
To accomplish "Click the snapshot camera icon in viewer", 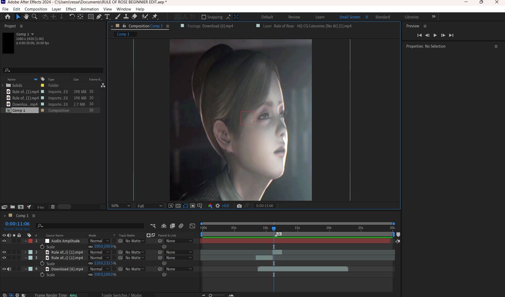I will point(239,206).
